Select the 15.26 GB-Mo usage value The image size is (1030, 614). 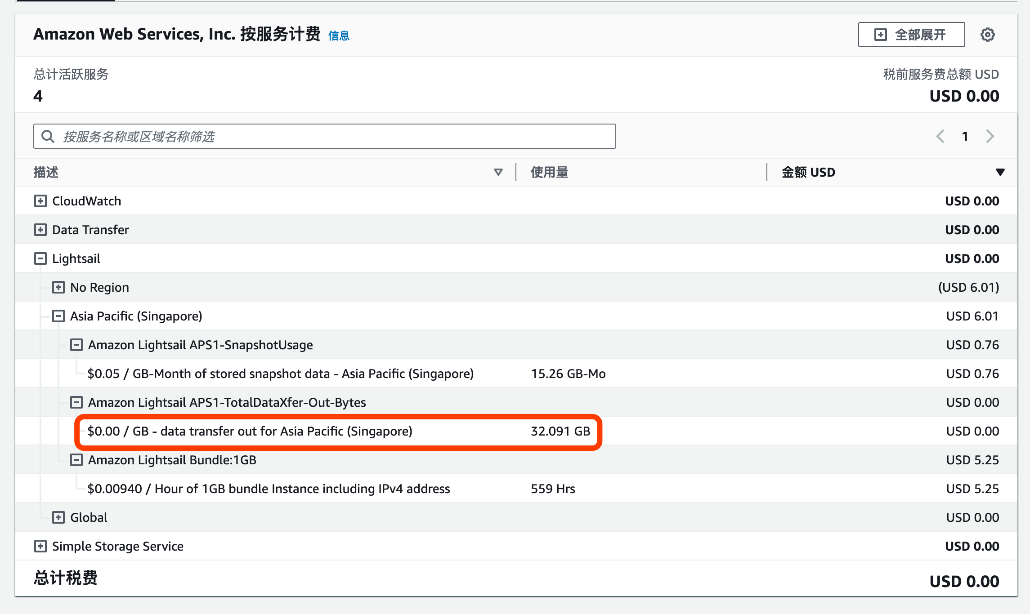tap(568, 374)
